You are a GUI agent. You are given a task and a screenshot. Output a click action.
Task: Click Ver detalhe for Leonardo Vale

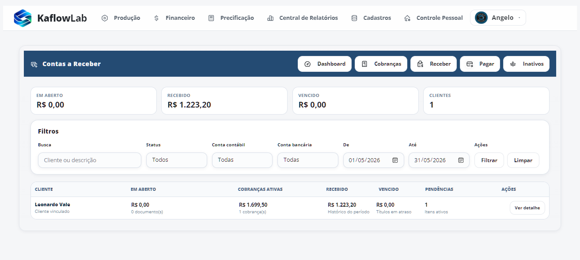point(527,208)
